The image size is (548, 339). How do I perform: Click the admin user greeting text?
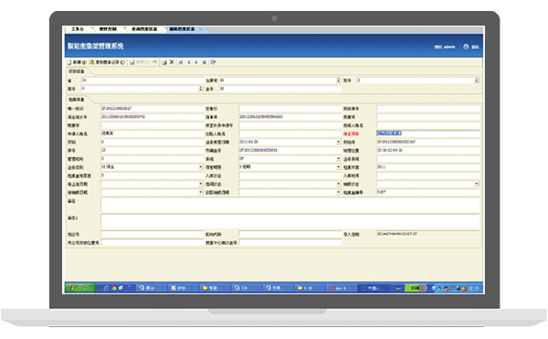click(445, 47)
